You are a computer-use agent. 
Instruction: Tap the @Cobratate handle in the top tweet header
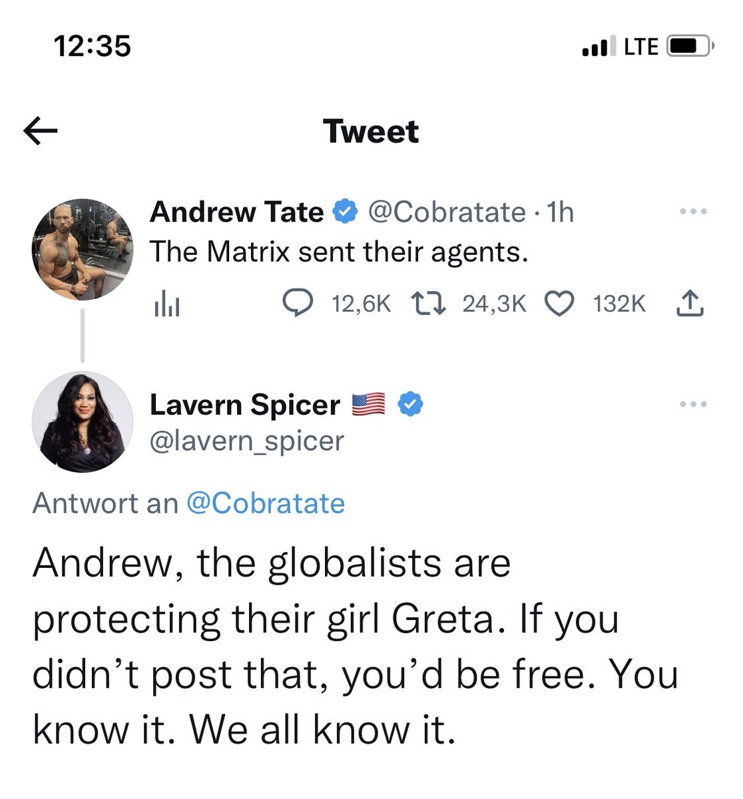click(446, 212)
